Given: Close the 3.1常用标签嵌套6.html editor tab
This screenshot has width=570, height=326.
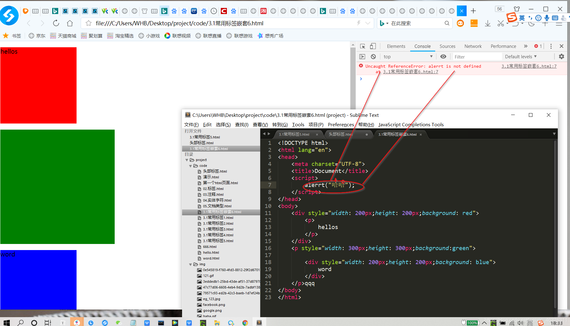Looking at the screenshot, I should tap(421, 134).
